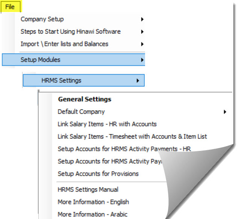Expand Company Setup submenu arrow
239x219 pixels.
142,19
